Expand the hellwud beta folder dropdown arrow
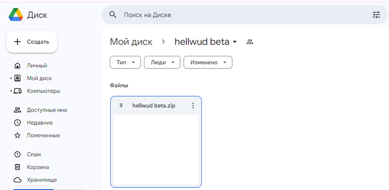This screenshot has height=190, width=389. (234, 42)
